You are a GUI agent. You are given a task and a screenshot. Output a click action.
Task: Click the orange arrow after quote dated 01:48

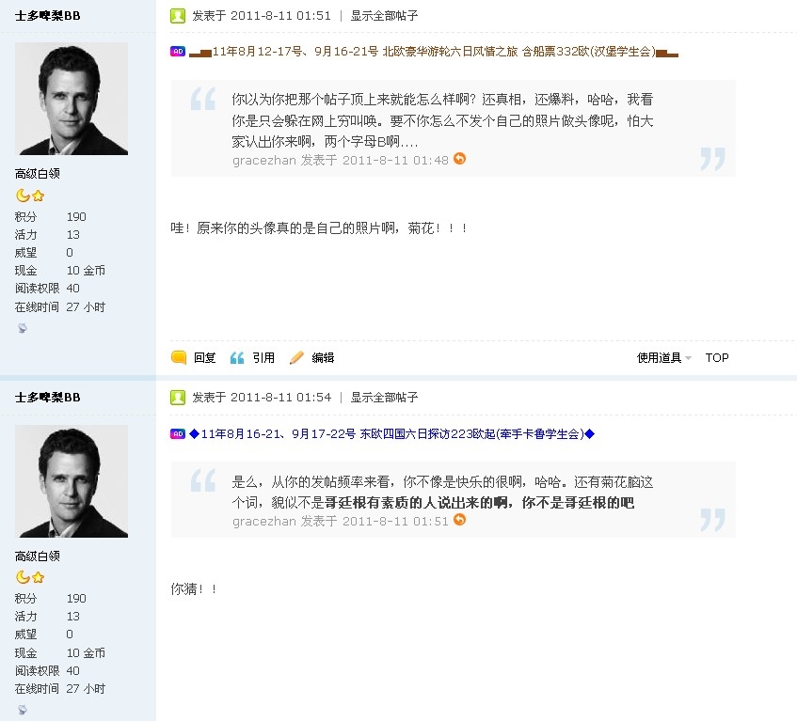(459, 159)
